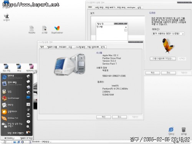Click the browser window taskbar button

40,142
